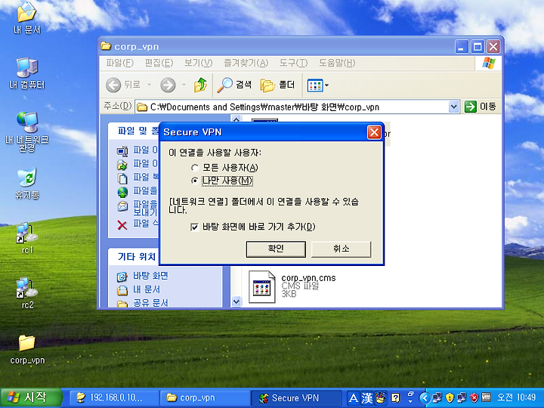Expand the forward history dropdown arrow
Screen dimensions: 544x408
(184, 85)
